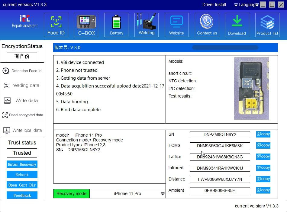
Task: Click the FCMS input field
Action: click(220, 146)
